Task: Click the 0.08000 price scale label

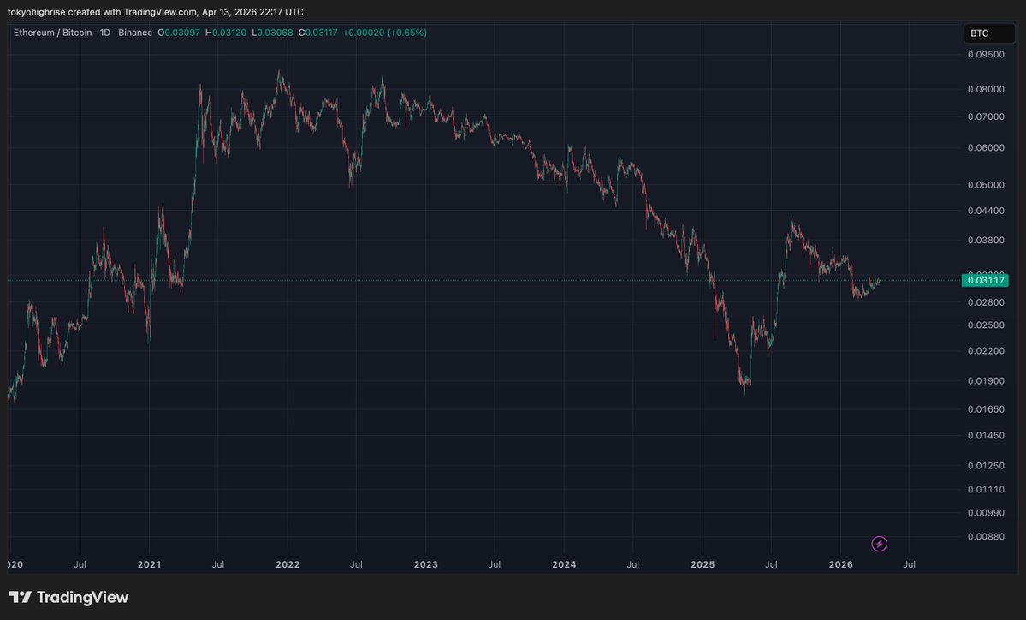Action: click(x=987, y=89)
